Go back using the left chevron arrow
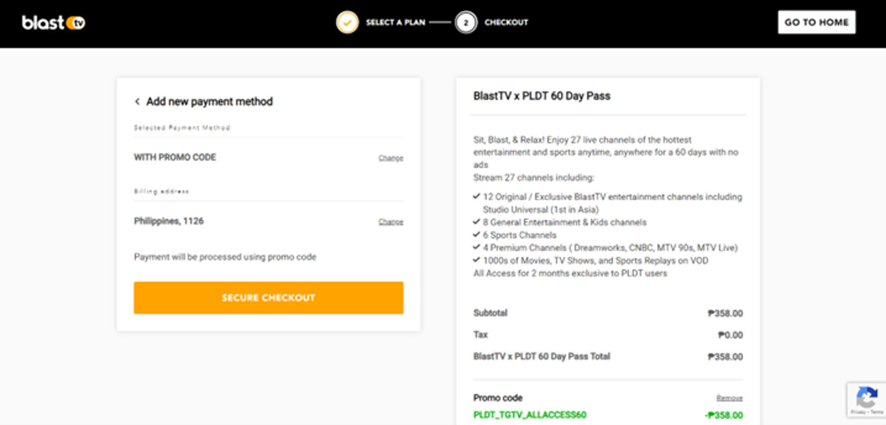 (x=137, y=102)
